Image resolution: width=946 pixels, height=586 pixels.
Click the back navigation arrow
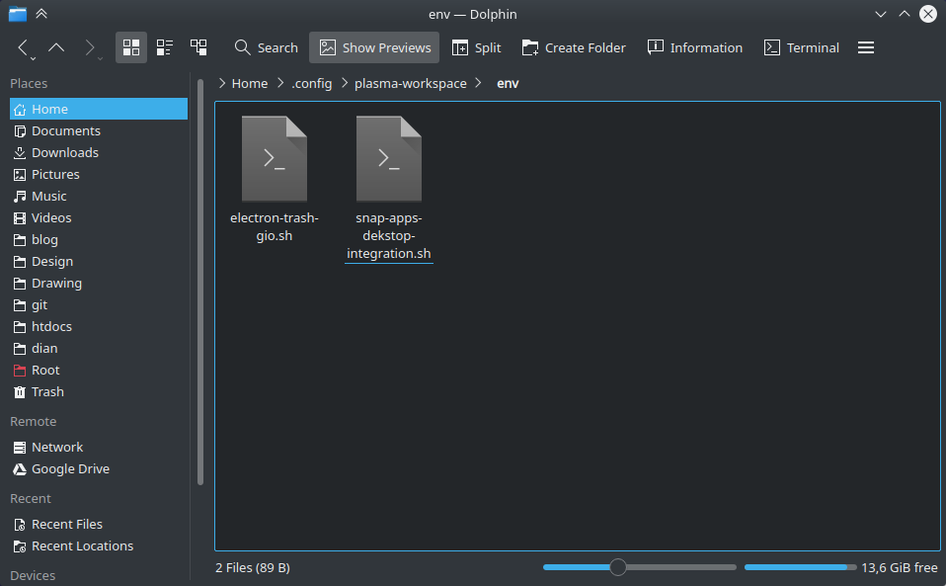tap(21, 46)
